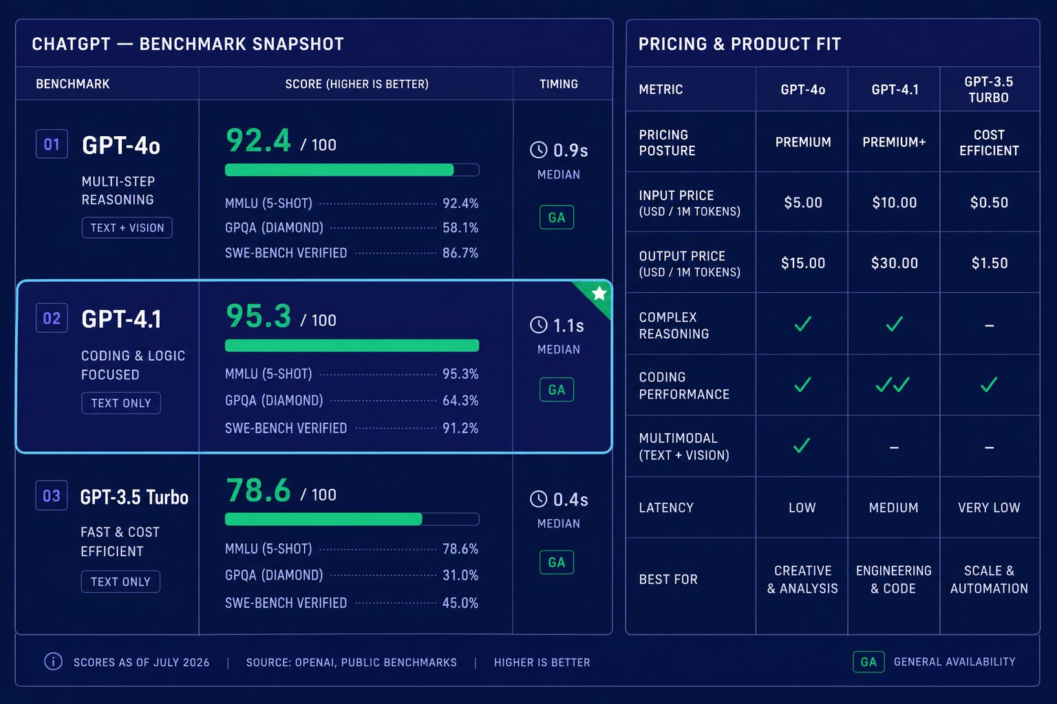Click the CREATIVE & ANALYSIS best-for cell
1057x704 pixels.
coord(802,580)
